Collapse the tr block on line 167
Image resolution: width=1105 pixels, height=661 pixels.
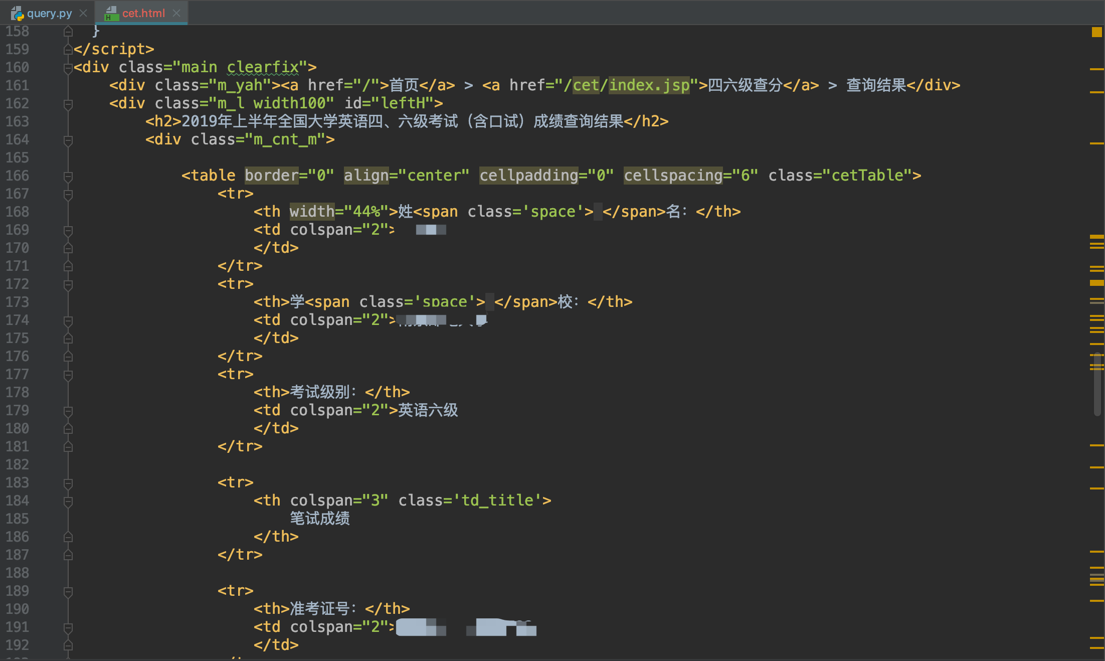[x=68, y=194]
